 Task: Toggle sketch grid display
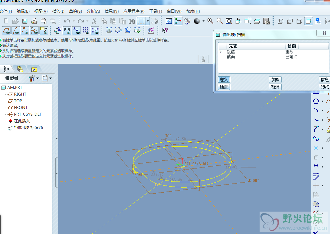(x=86, y=30)
